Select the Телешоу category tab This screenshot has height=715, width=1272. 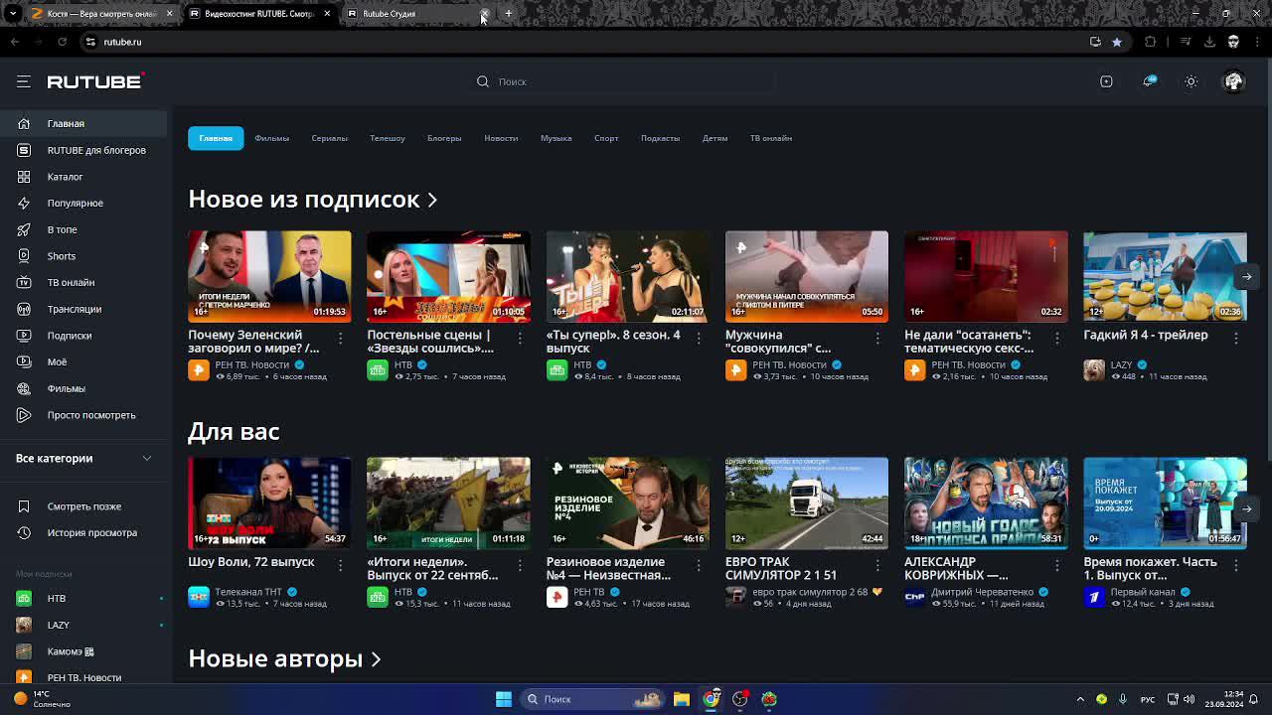click(388, 138)
